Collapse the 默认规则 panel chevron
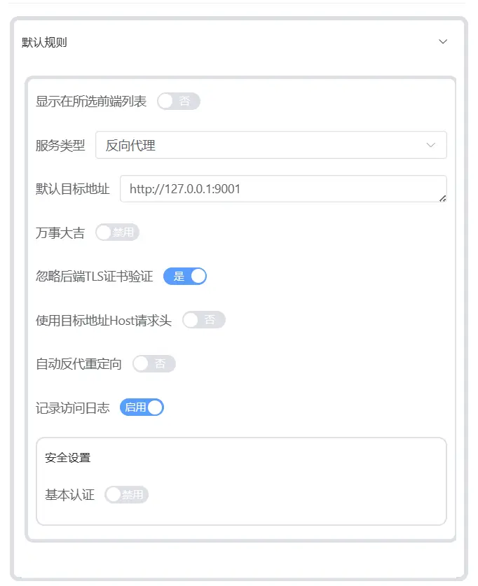478x586 pixels. click(x=443, y=41)
